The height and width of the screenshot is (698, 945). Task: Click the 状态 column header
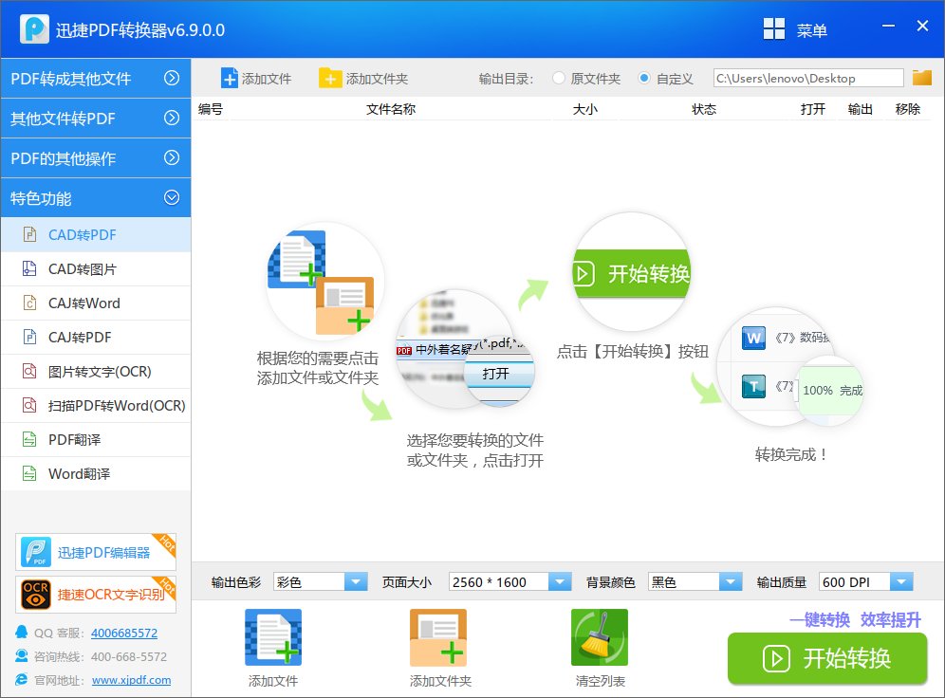point(703,109)
